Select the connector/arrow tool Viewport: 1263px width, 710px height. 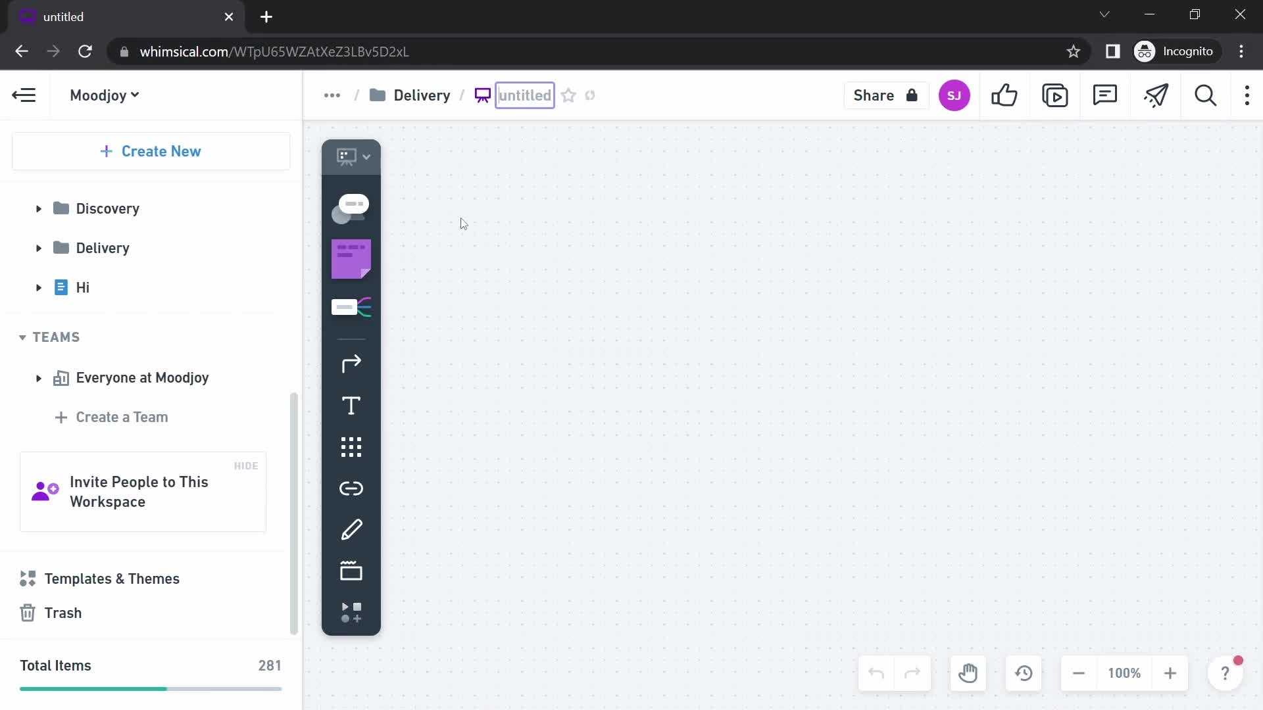click(x=351, y=362)
